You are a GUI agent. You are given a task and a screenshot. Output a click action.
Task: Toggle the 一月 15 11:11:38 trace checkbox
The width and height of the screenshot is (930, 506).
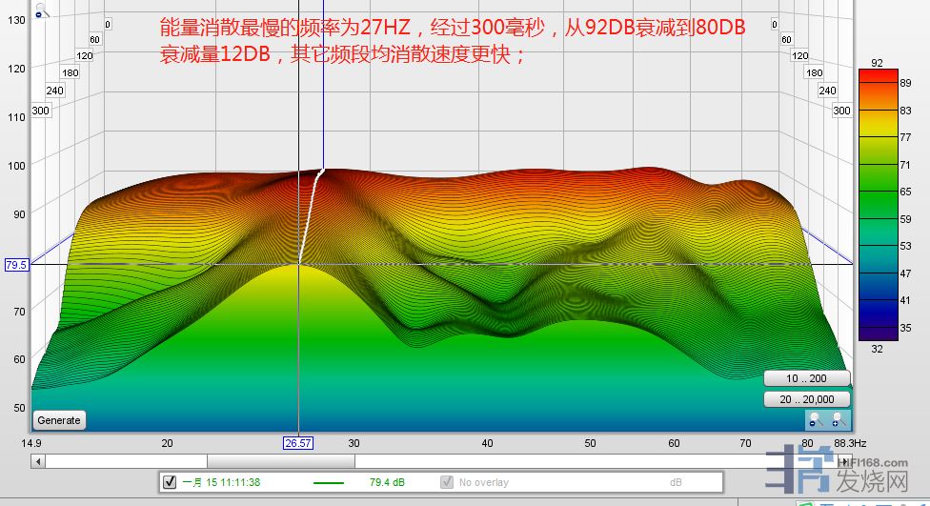click(170, 482)
